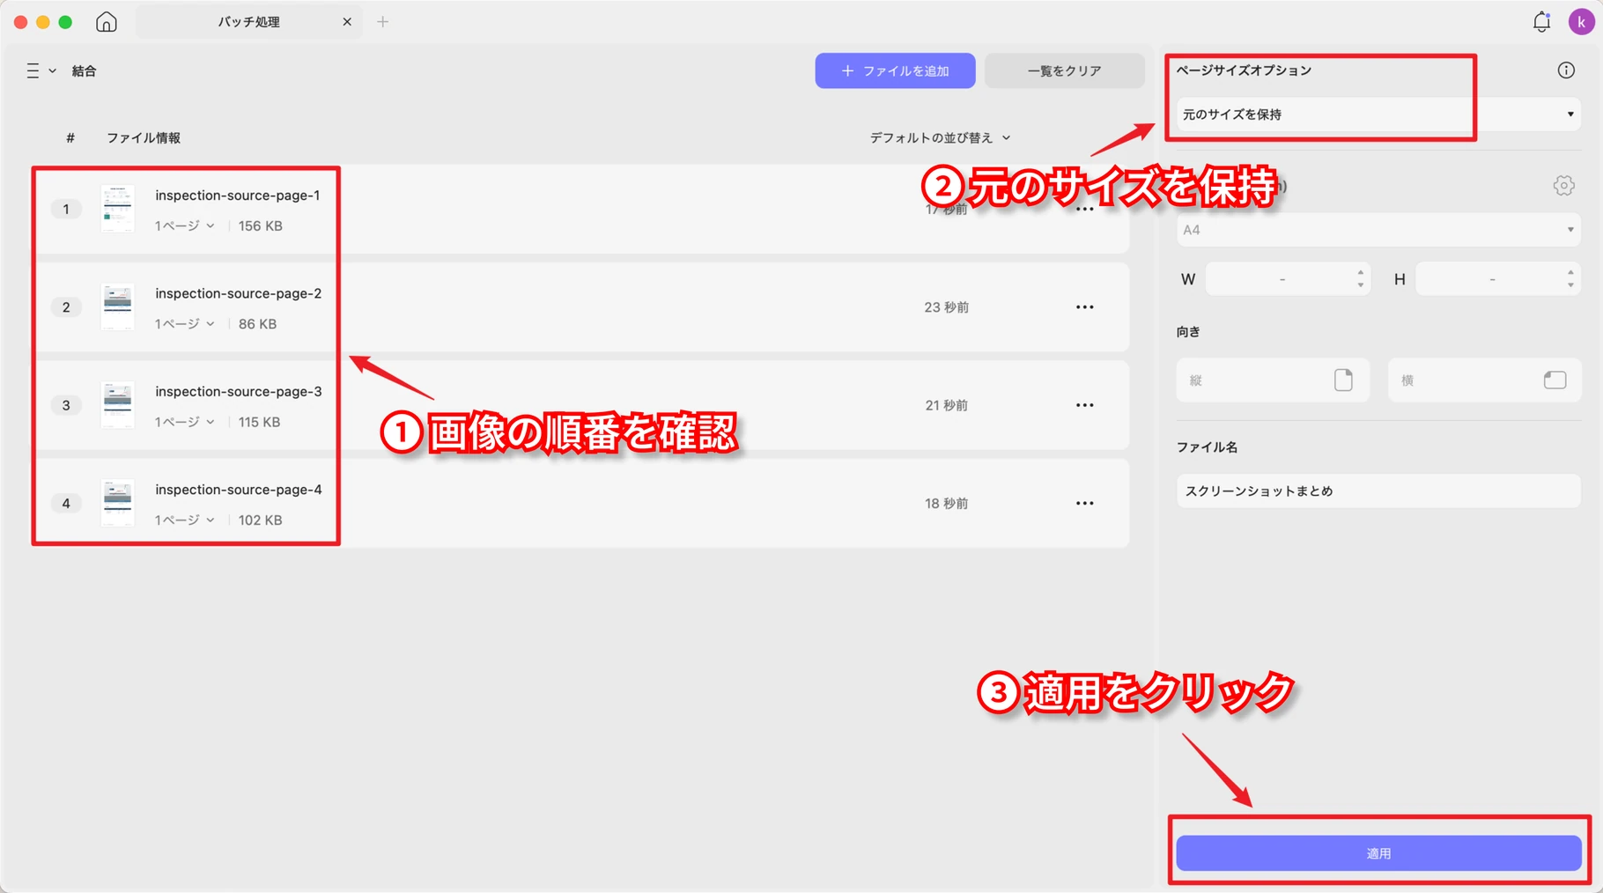Click the 結合 mode label
Screen dimensions: 1603x893
click(84, 70)
